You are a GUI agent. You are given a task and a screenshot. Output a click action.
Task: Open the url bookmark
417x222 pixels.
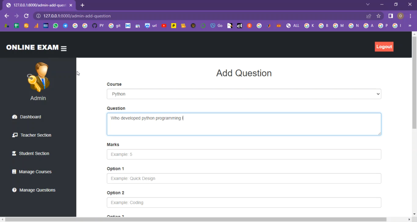(x=151, y=26)
